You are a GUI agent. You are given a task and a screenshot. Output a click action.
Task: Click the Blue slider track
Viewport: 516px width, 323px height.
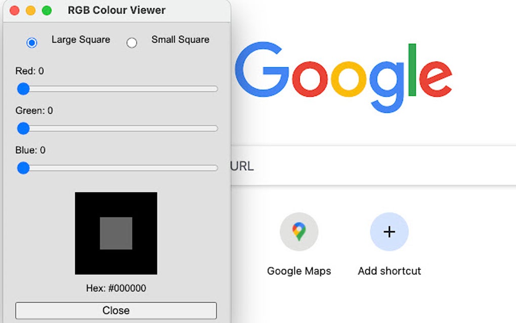(126, 168)
